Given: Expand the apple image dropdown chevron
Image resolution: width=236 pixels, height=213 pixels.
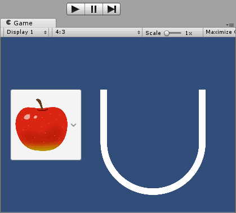Looking at the screenshot, I should [73, 125].
